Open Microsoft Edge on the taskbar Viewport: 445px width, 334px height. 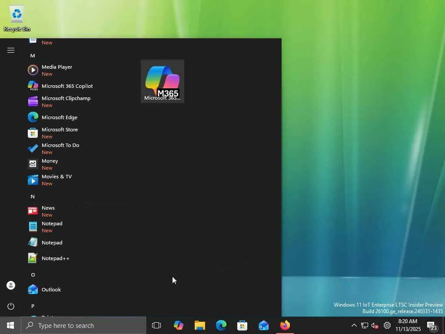click(221, 325)
